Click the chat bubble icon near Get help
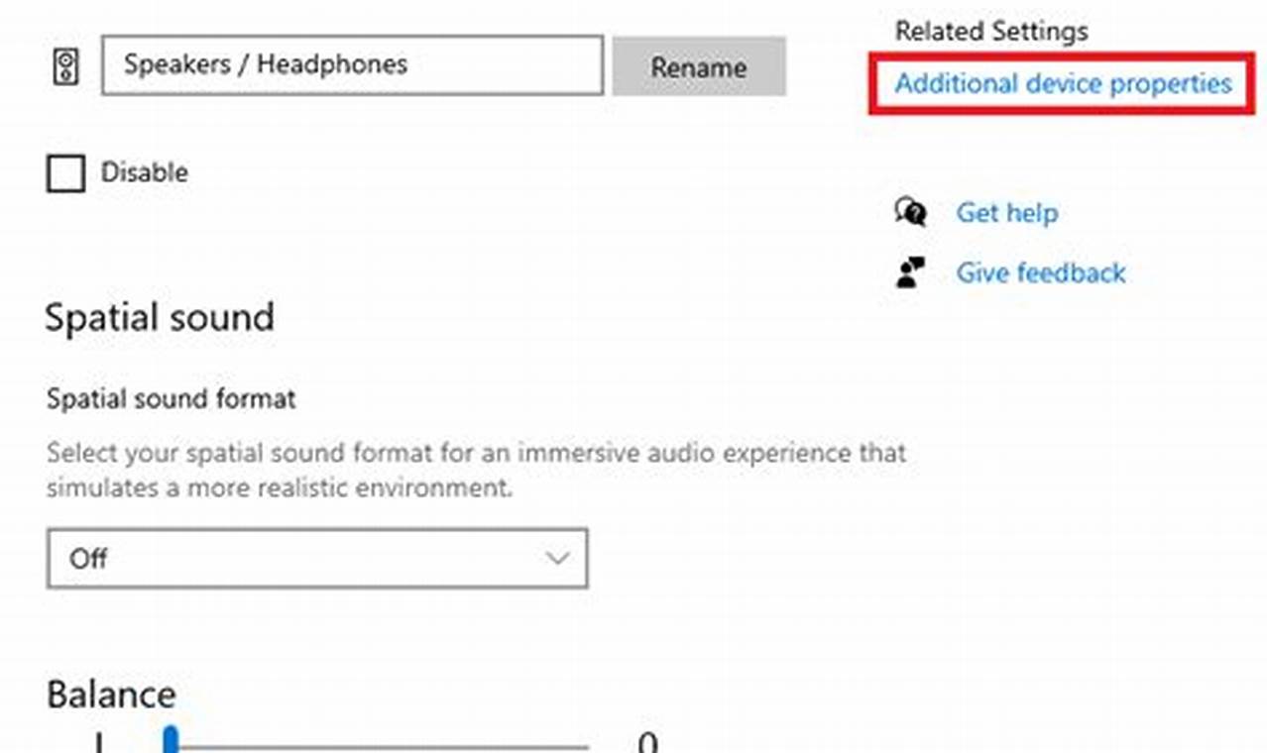This screenshot has height=753, width=1267. [x=911, y=212]
